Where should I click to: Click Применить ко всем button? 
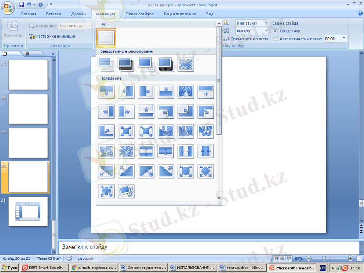(x=246, y=39)
